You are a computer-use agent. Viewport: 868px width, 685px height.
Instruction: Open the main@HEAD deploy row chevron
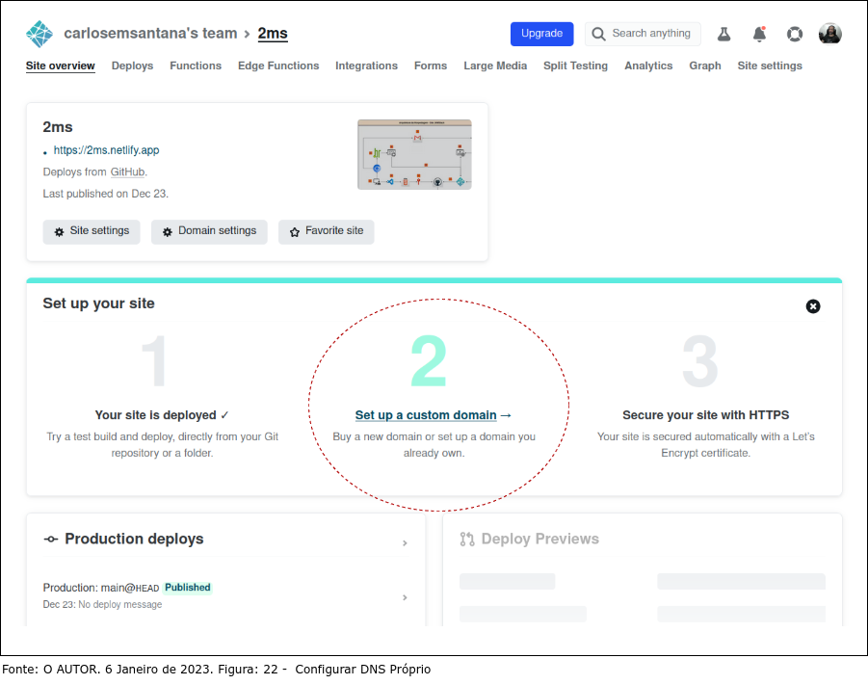pos(405,597)
